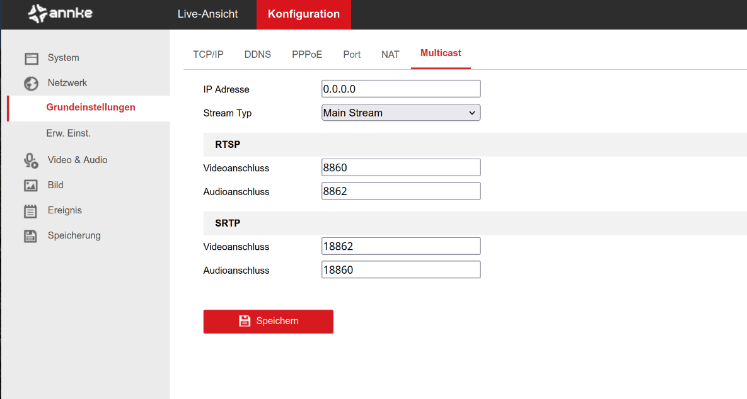Image resolution: width=747 pixels, height=399 pixels.
Task: Open the Stream Typ dropdown
Action: (400, 113)
